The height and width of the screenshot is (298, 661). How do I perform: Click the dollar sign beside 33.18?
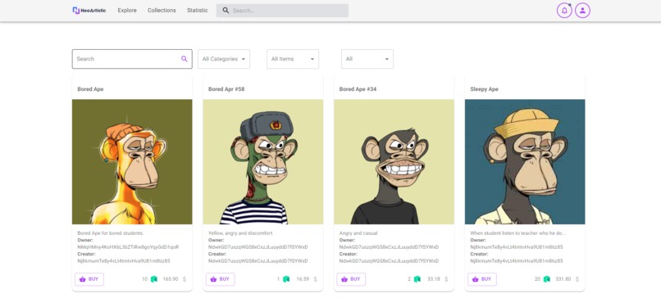(446, 279)
